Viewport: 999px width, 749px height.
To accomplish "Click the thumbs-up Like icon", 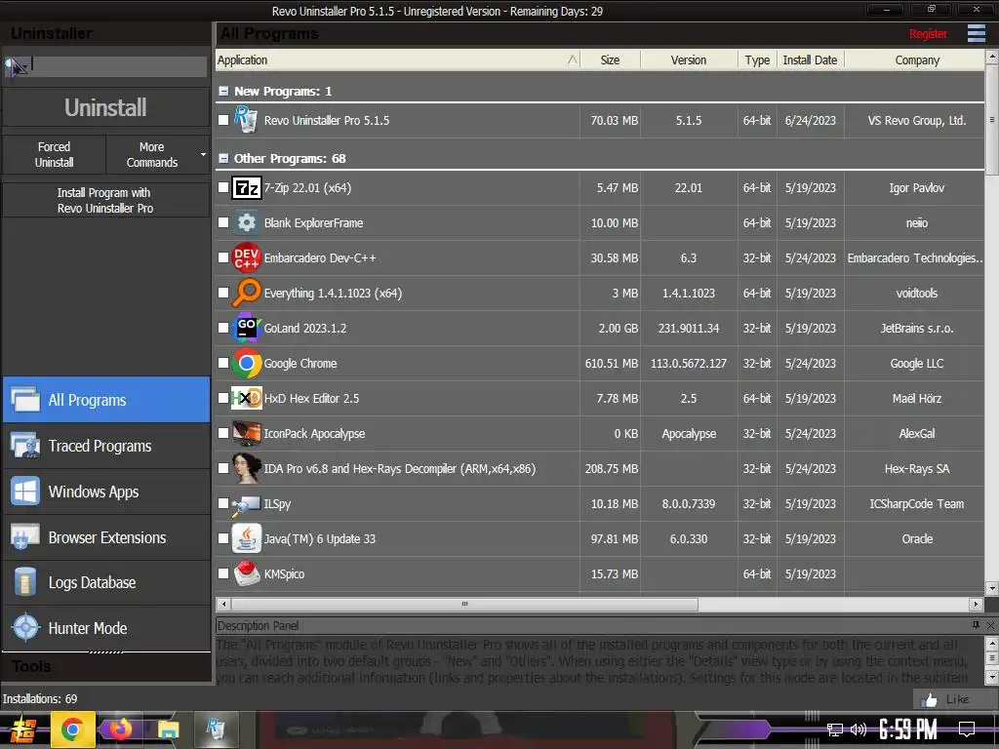I will point(929,699).
